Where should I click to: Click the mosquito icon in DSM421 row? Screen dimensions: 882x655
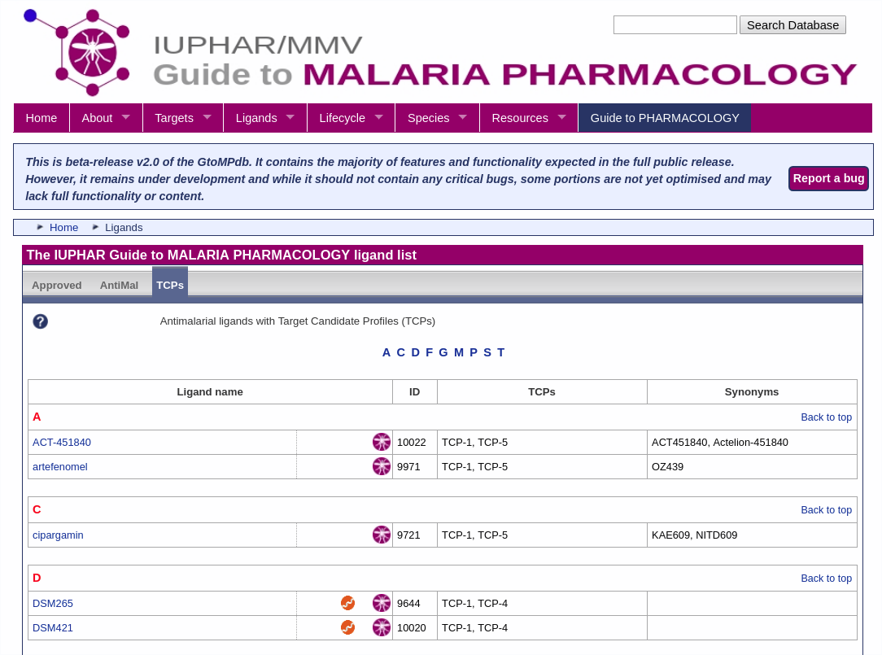[382, 627]
